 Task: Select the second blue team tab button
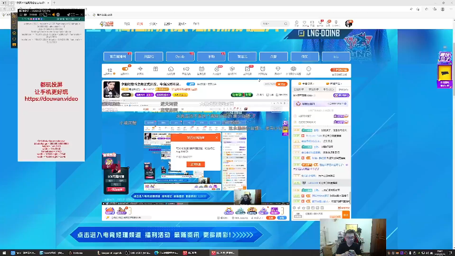tap(149, 56)
